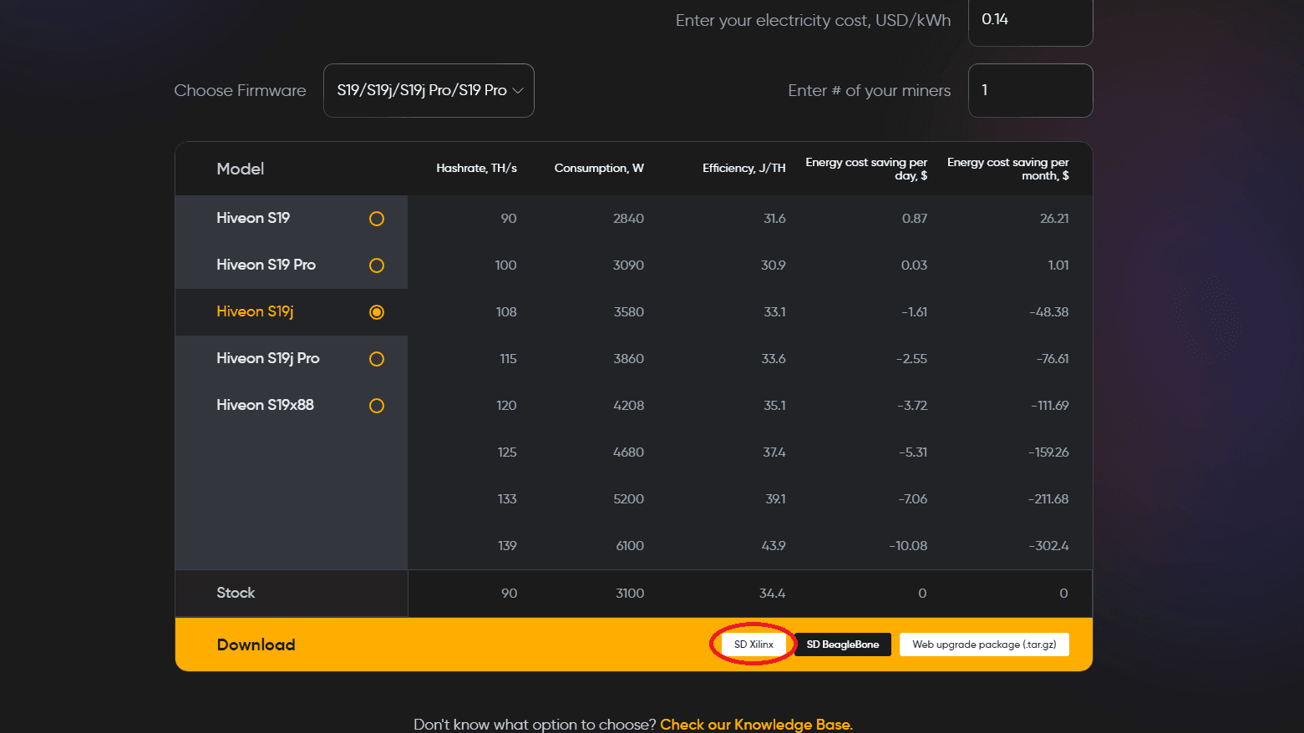This screenshot has height=733, width=1304.
Task: Click the selected Hiveon S19j radio button
Action: [377, 312]
